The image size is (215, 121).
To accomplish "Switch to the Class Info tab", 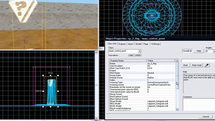I will [112, 44].
